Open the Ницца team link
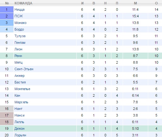This screenshot has height=137, width=162. (x=20, y=9)
